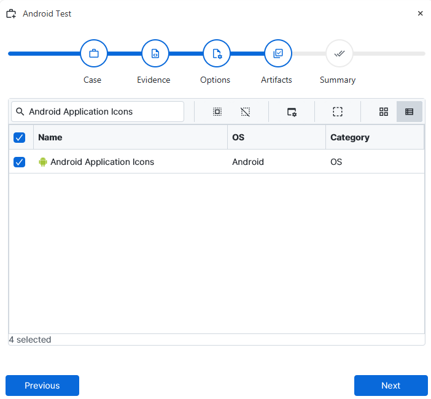431x399 pixels.
Task: Jump to the Summary step icon
Action: [x=339, y=54]
